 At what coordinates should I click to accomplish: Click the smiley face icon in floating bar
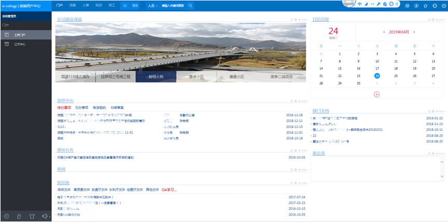pyautogui.click(x=391, y=4)
